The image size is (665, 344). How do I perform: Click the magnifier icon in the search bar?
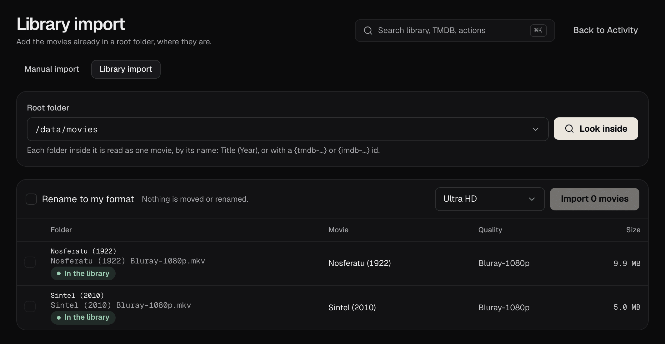368,31
